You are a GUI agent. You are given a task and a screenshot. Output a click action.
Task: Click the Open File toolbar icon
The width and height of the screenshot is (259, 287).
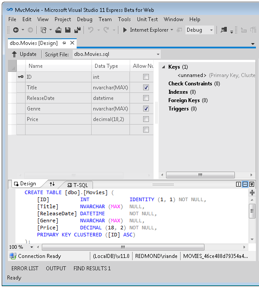tap(59, 30)
